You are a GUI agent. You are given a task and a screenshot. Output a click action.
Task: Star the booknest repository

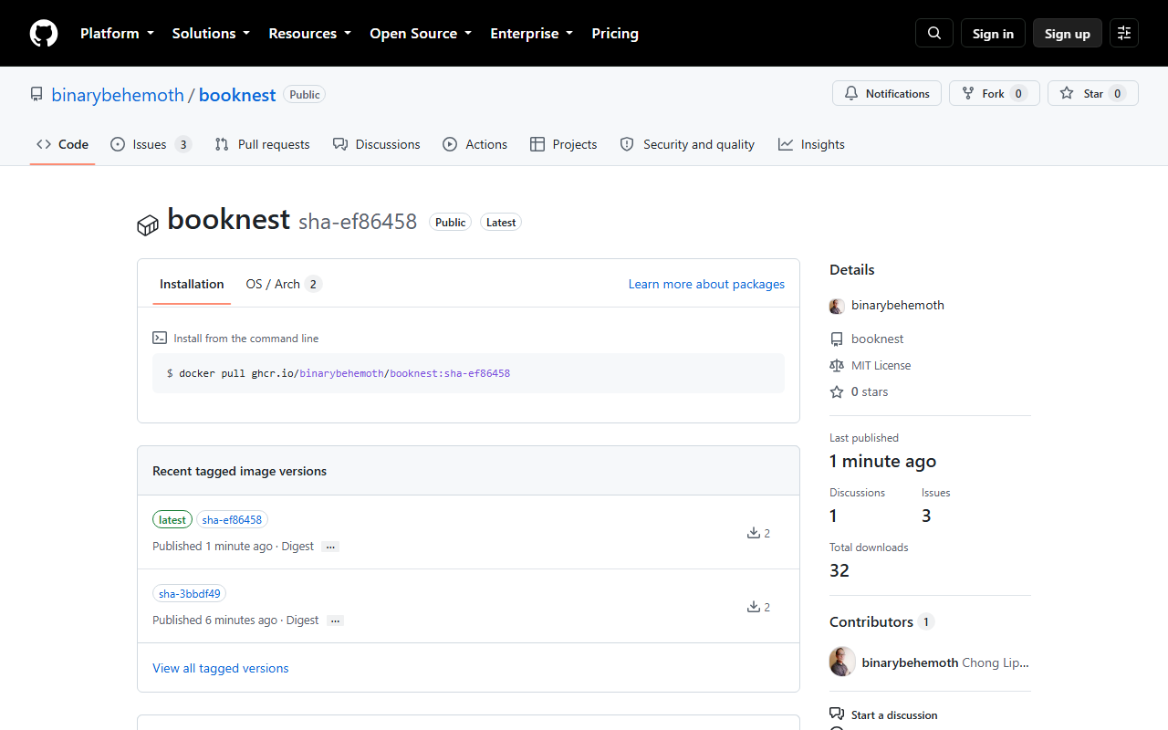[x=1093, y=93]
